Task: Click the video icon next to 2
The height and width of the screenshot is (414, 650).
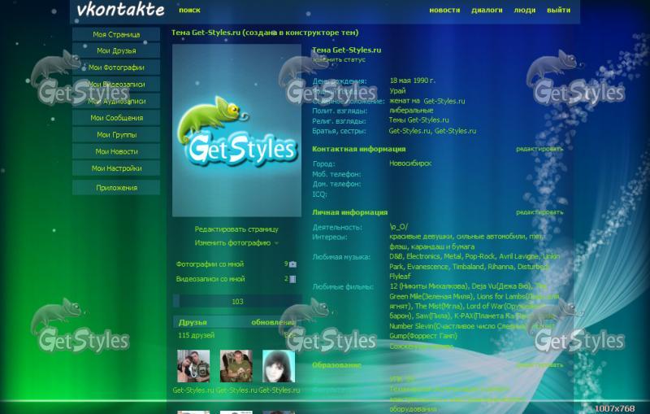Action: pos(292,279)
